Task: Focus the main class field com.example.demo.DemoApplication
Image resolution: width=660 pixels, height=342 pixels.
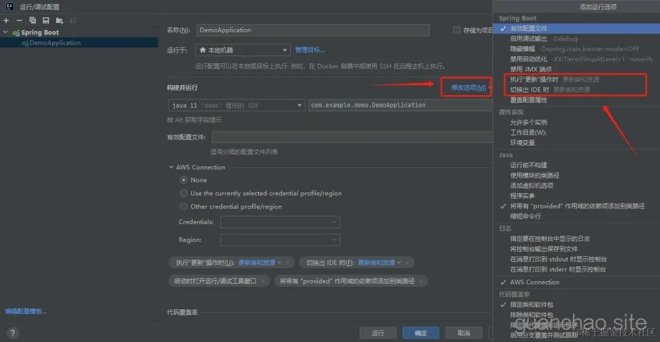Action: [x=400, y=105]
